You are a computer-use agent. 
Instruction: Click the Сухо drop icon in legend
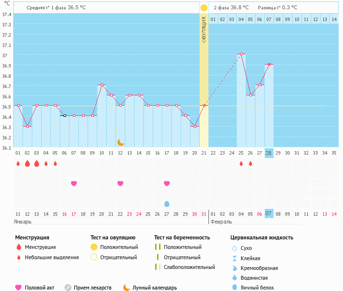[x=234, y=248]
